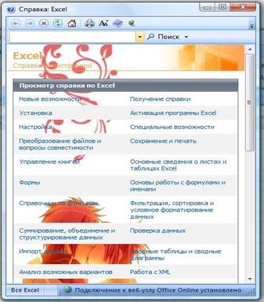Stop loading the help page
The width and height of the screenshot is (264, 302).
tap(43, 23)
